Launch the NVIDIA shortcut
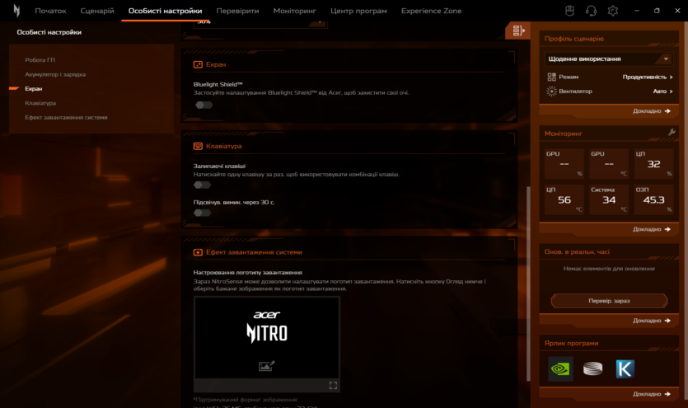Screen dimensions: 688x408 coord(560,368)
